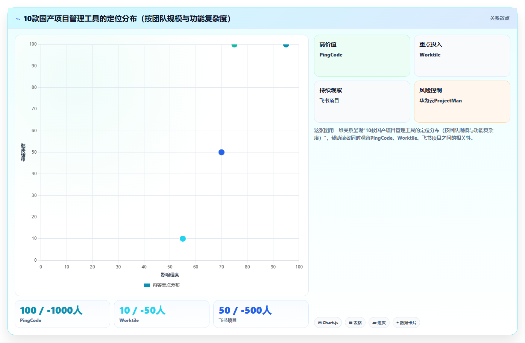Open the 持续观察 飞书项目 card
This screenshot has width=525, height=343.
[362, 102]
